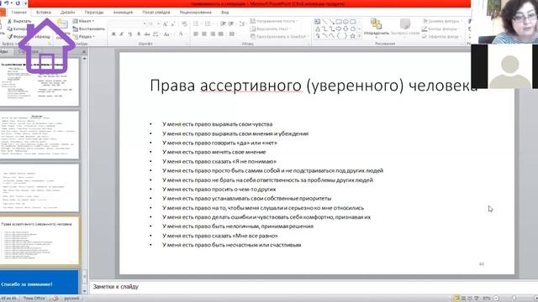This screenshot has width=538, height=302.
Task: Toggle text shadow
Action: point(138,34)
